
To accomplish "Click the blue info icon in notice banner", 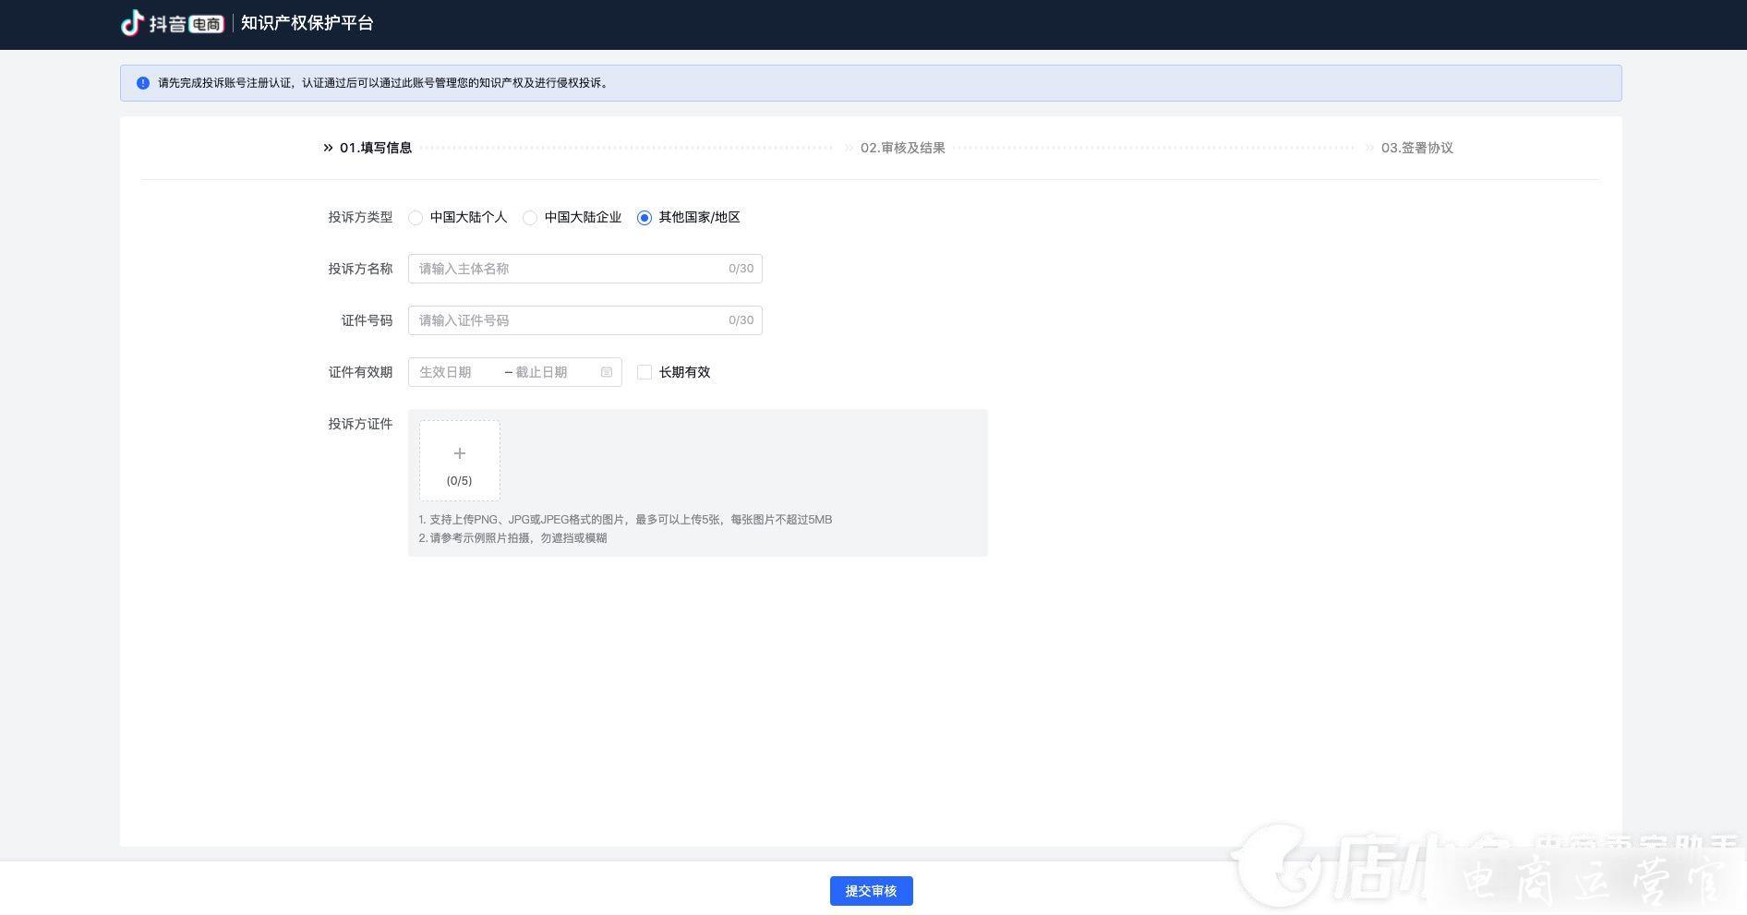I will tap(143, 83).
